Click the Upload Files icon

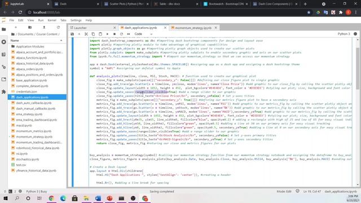point(44,28)
